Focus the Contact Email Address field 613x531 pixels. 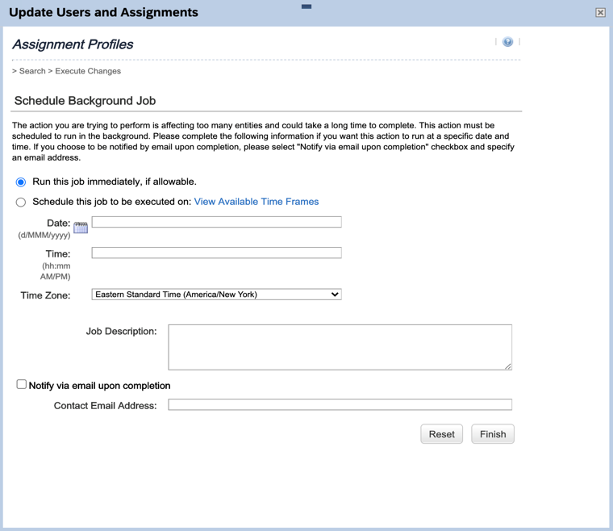[x=340, y=405]
